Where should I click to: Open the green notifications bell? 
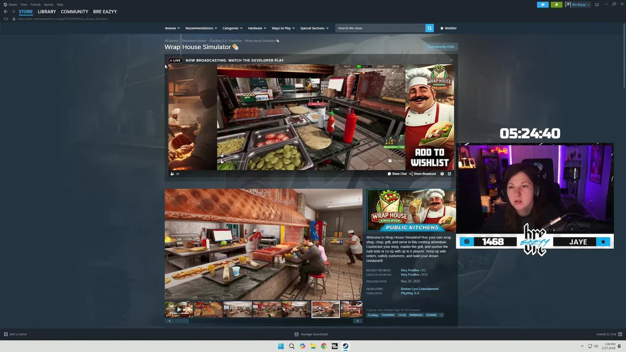(x=556, y=4)
